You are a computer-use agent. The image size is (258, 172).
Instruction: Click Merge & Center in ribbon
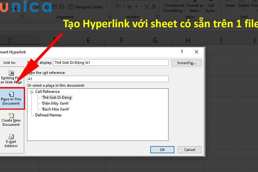pos(86,7)
